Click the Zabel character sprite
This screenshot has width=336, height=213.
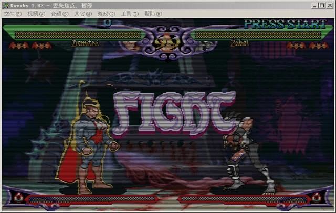[x=248, y=154]
